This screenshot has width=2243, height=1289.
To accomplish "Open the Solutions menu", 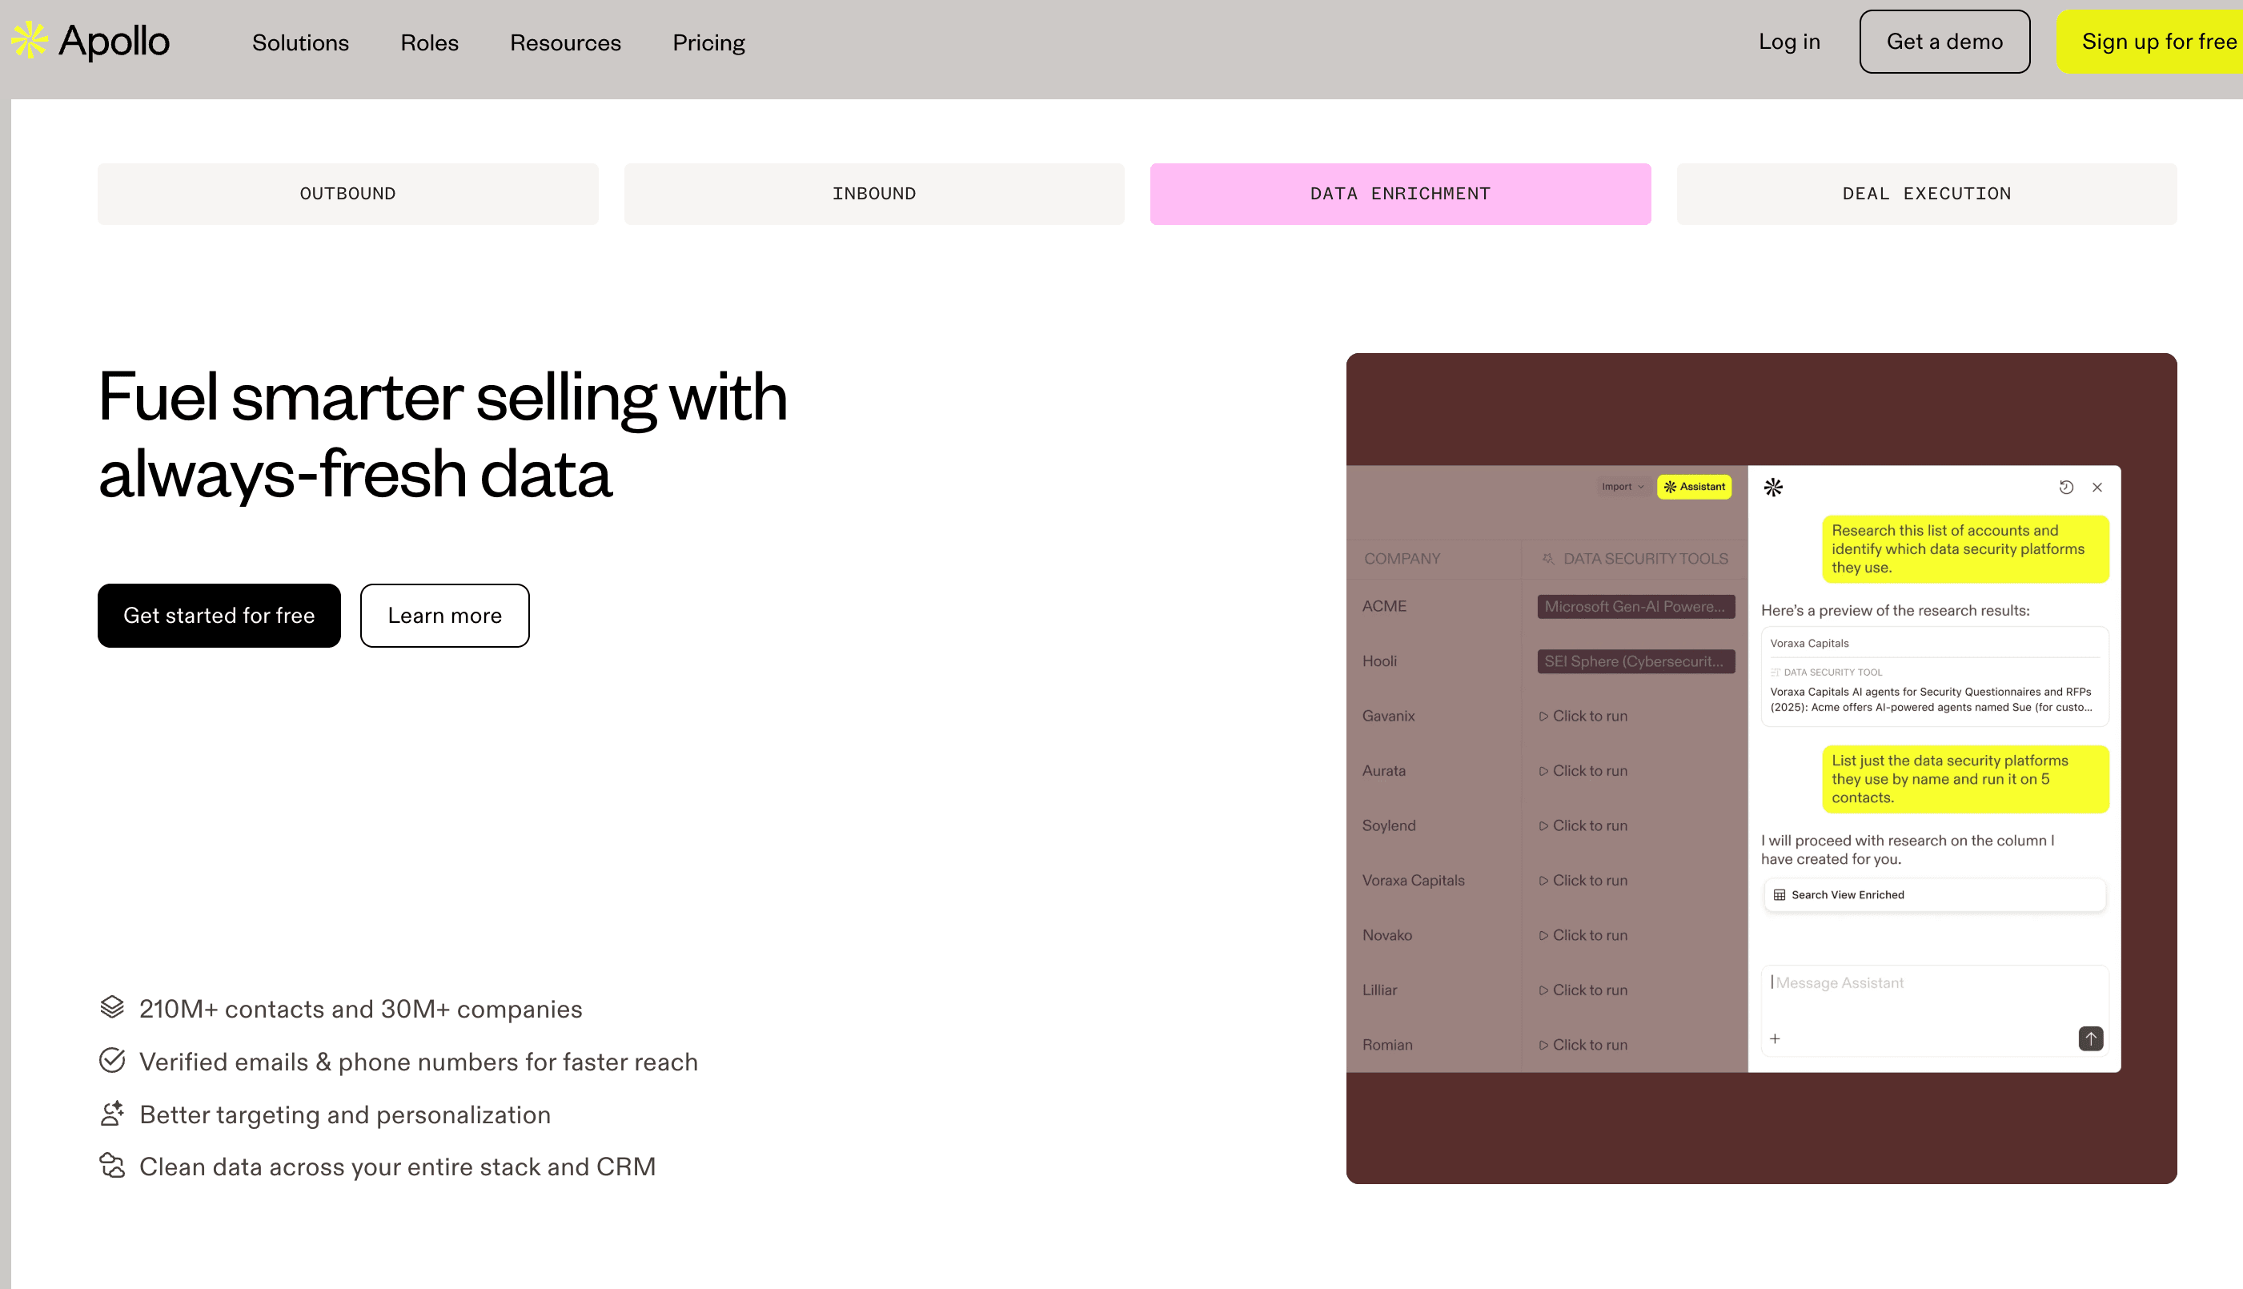I will coord(300,42).
